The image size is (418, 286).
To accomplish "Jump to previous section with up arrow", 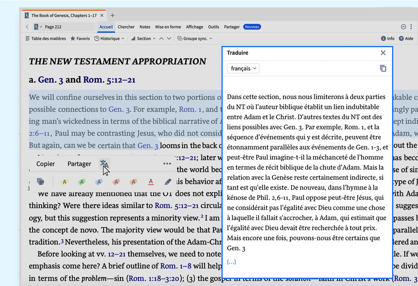I will [x=162, y=38].
